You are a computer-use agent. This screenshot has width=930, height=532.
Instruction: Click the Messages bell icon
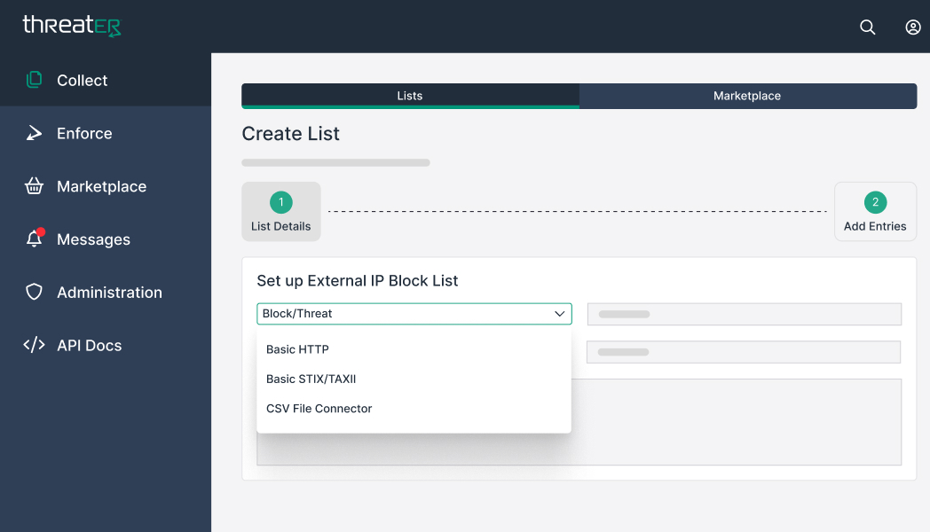pyautogui.click(x=35, y=238)
